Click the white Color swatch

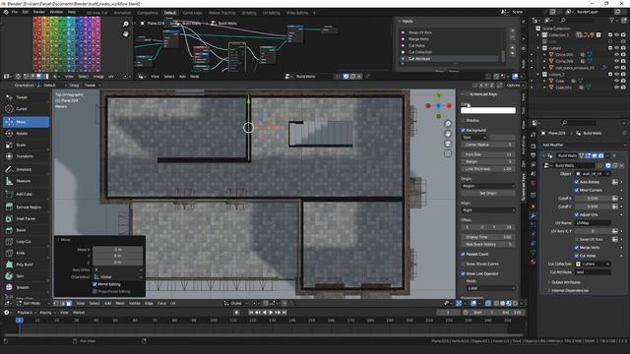tap(488, 110)
